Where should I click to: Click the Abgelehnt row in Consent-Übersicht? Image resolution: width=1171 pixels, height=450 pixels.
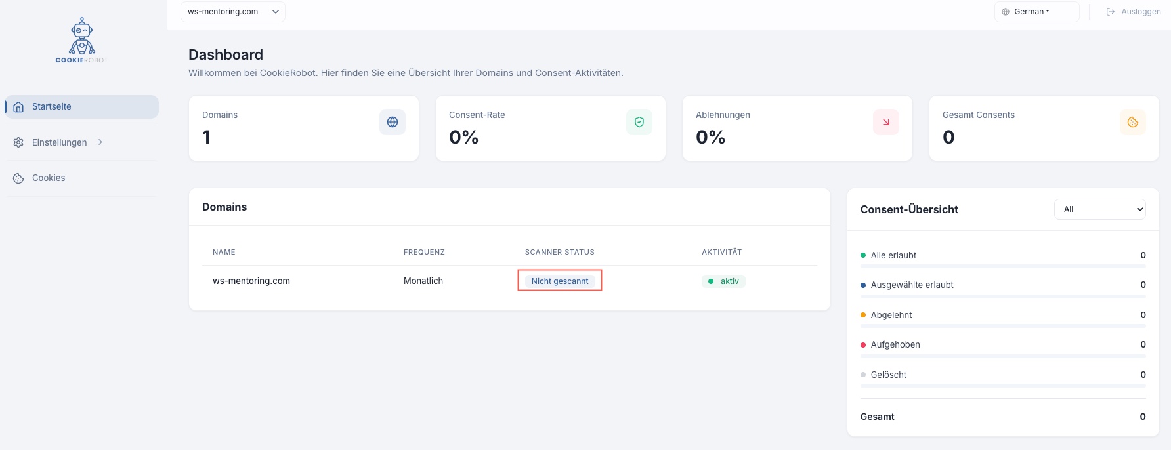point(891,315)
